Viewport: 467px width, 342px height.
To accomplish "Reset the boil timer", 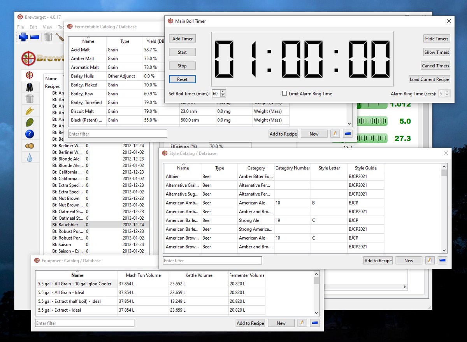I will point(183,79).
